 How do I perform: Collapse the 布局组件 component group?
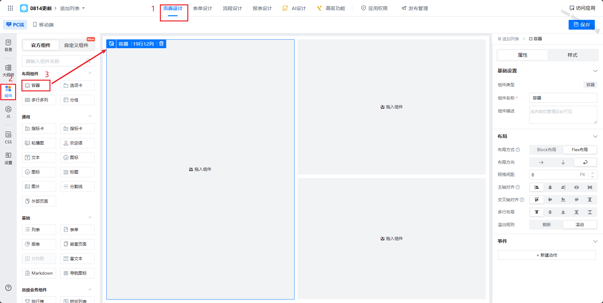90,73
